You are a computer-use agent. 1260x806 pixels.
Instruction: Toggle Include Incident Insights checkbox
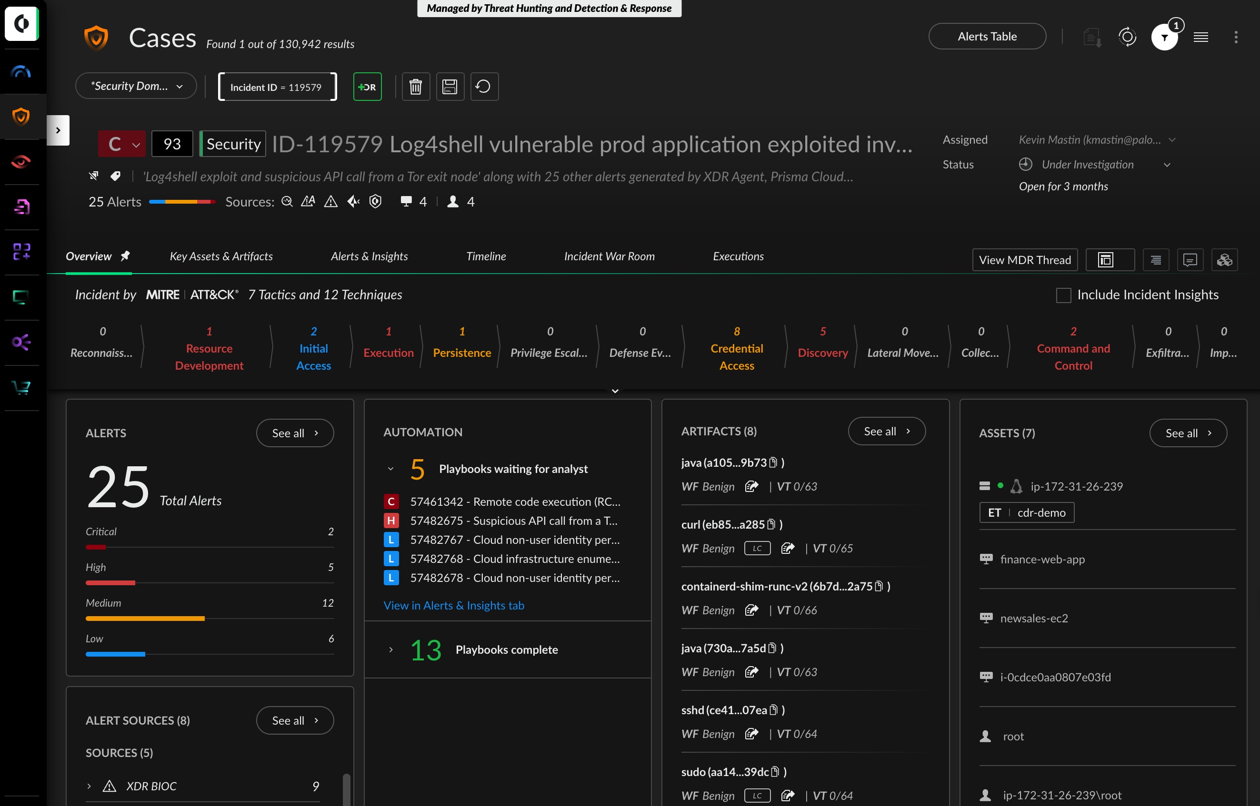pos(1063,294)
